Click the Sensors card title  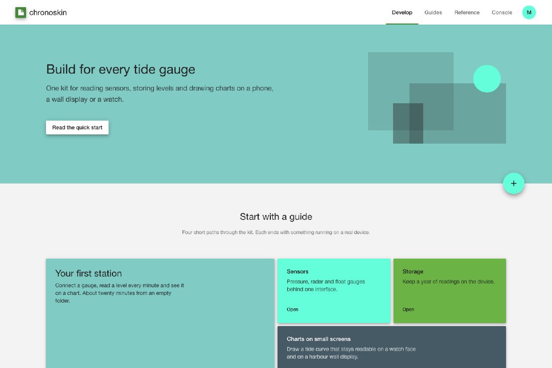297,271
